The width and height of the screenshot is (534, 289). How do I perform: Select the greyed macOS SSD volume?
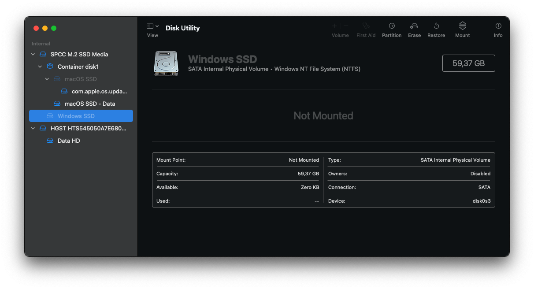click(81, 79)
